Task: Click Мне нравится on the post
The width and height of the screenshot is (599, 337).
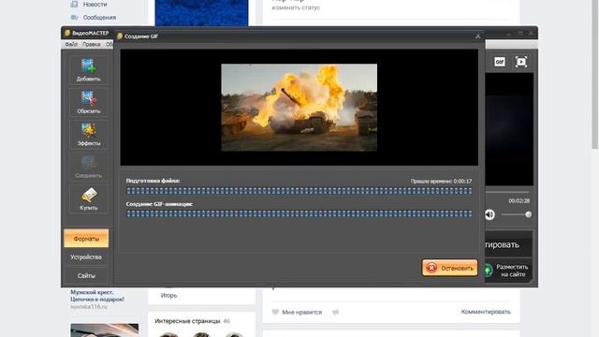Action: (301, 312)
